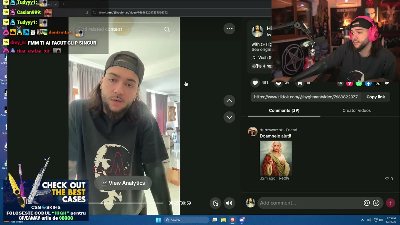
Task: Open comments via speech bubble icon
Action: pos(278,83)
